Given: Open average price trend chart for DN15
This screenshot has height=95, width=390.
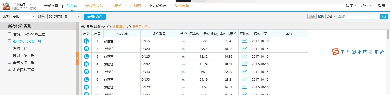Looking at the screenshot, I should [244, 41].
